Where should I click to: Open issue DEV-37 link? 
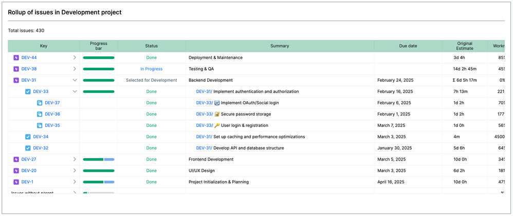(x=52, y=103)
